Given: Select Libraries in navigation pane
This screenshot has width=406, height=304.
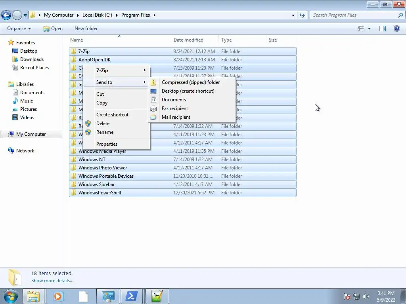Looking at the screenshot, I should click(x=25, y=84).
